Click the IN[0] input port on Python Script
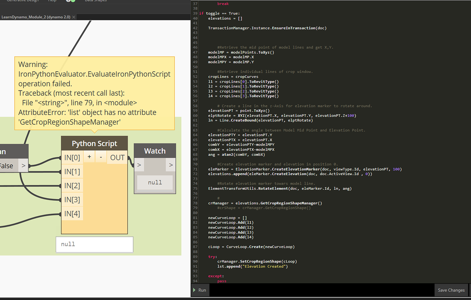The width and height of the screenshot is (471, 300). [x=72, y=157]
